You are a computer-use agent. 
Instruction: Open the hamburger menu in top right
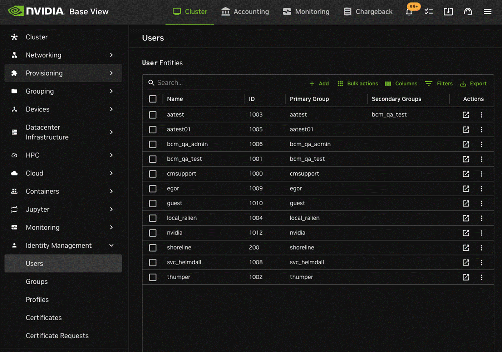pyautogui.click(x=487, y=11)
